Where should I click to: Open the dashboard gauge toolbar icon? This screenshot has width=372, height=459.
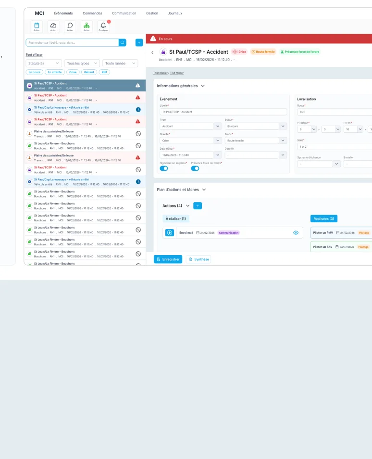tap(53, 26)
